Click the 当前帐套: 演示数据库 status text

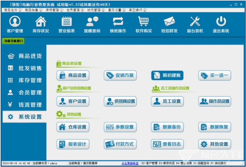click(83, 163)
